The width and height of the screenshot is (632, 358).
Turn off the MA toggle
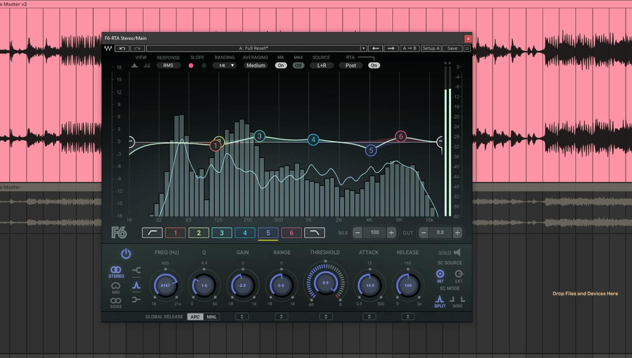pos(281,66)
